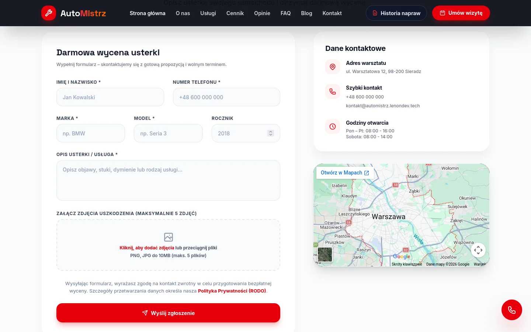The image size is (531, 332).
Task: Open the Usługi menu item
Action: 208,13
